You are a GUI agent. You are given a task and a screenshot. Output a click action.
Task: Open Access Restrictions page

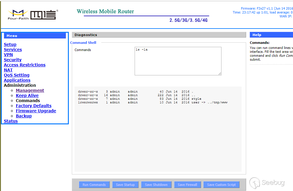point(25,65)
